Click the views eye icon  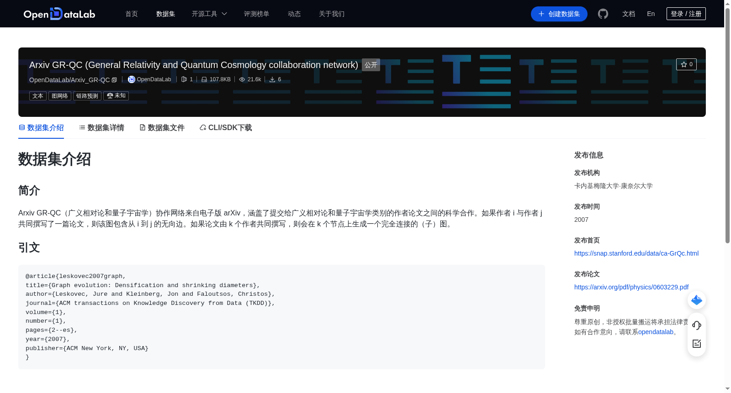tap(242, 79)
